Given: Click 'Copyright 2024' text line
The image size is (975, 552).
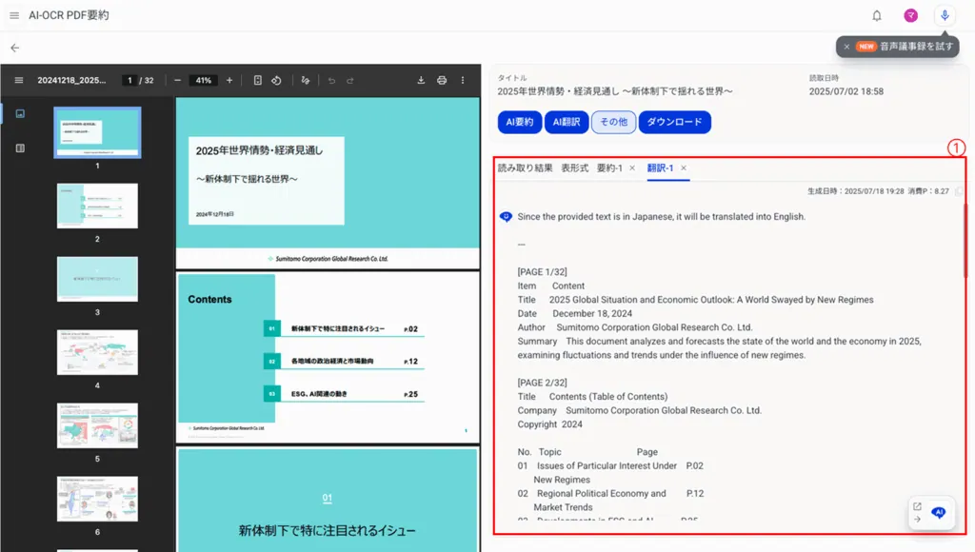Looking at the screenshot, I should click(549, 424).
